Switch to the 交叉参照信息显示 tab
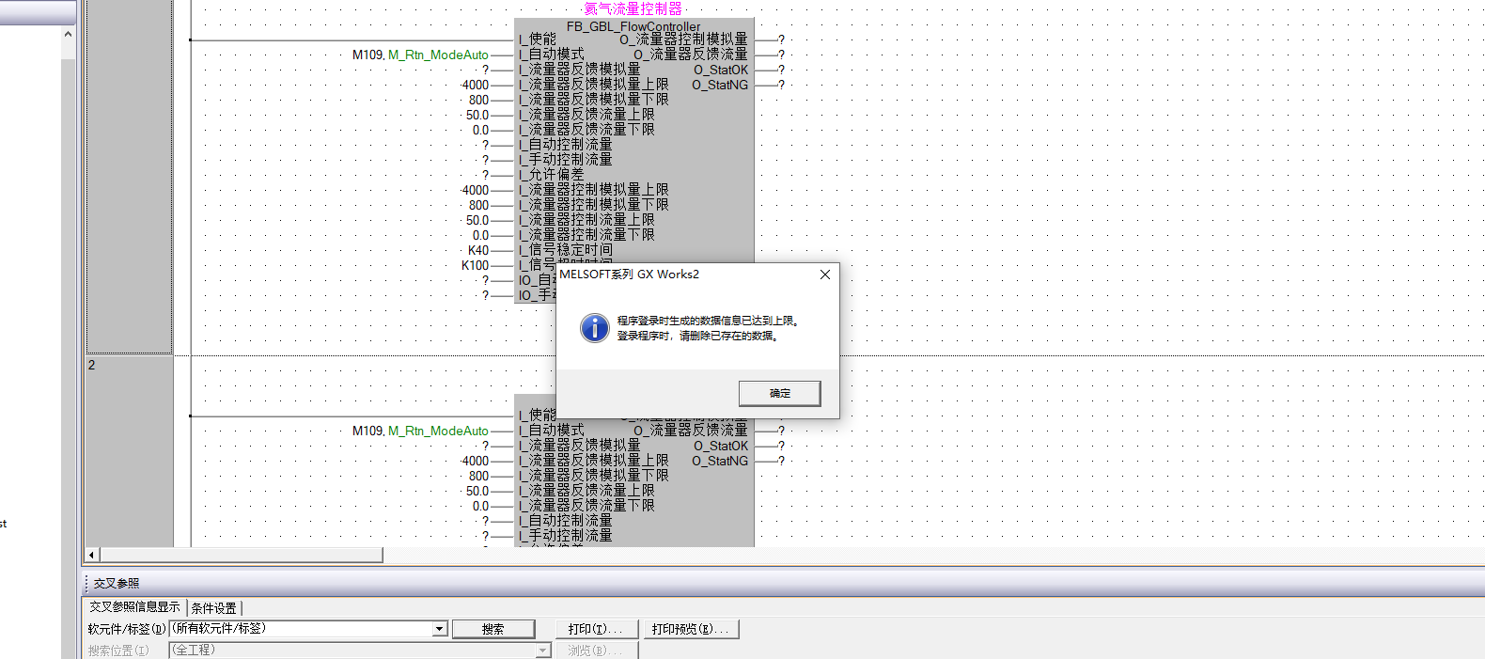 coord(134,607)
